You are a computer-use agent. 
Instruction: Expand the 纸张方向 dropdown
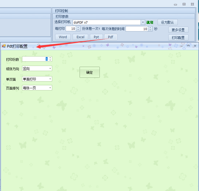click(50, 68)
